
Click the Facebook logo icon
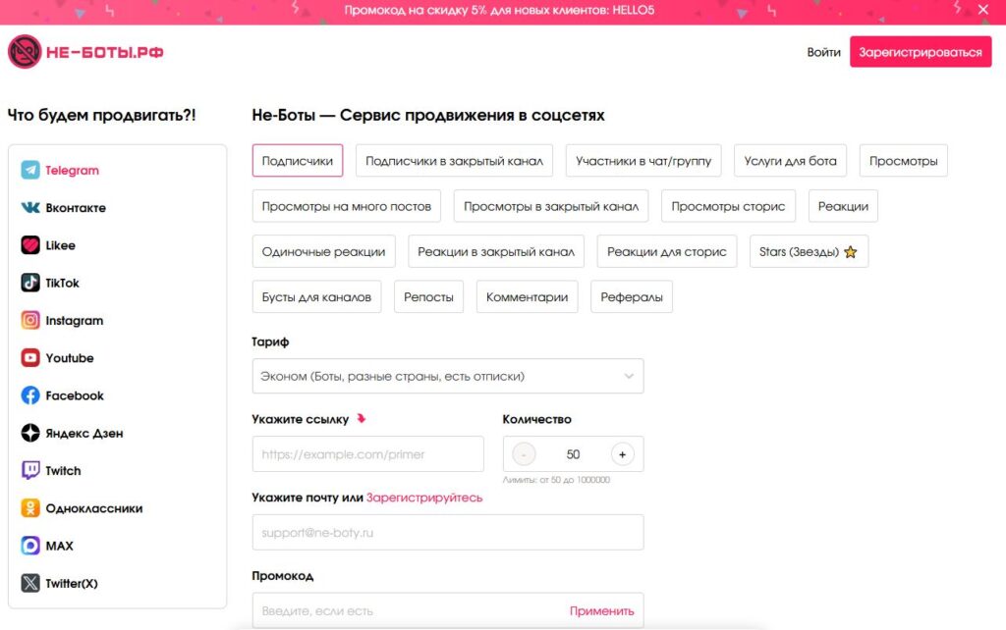point(30,395)
